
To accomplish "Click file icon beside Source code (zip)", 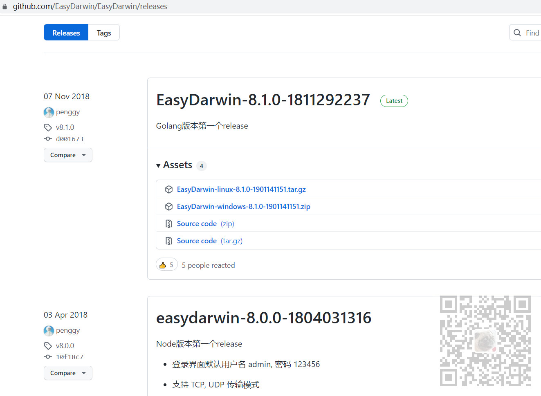I will 169,224.
